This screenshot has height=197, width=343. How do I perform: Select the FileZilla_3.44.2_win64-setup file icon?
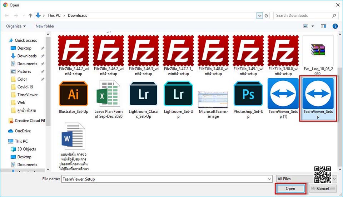point(74,51)
